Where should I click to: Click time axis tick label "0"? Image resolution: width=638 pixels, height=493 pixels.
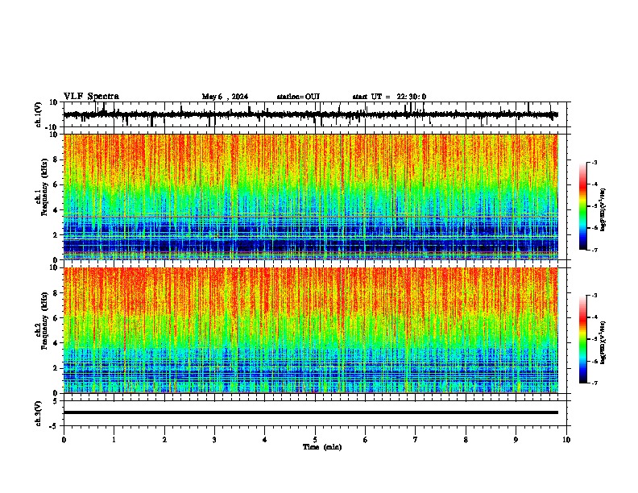tap(64, 440)
